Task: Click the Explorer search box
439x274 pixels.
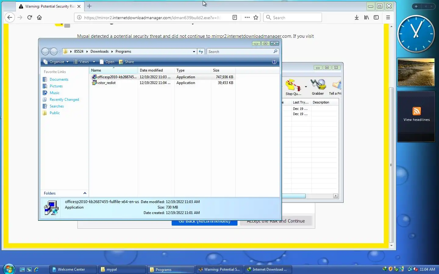Action: (x=243, y=51)
